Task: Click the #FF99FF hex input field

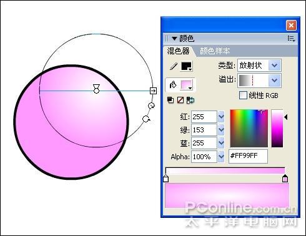Action: 248,156
